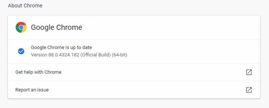
Task: Select the Report an issue link text
Action: (x=32, y=90)
